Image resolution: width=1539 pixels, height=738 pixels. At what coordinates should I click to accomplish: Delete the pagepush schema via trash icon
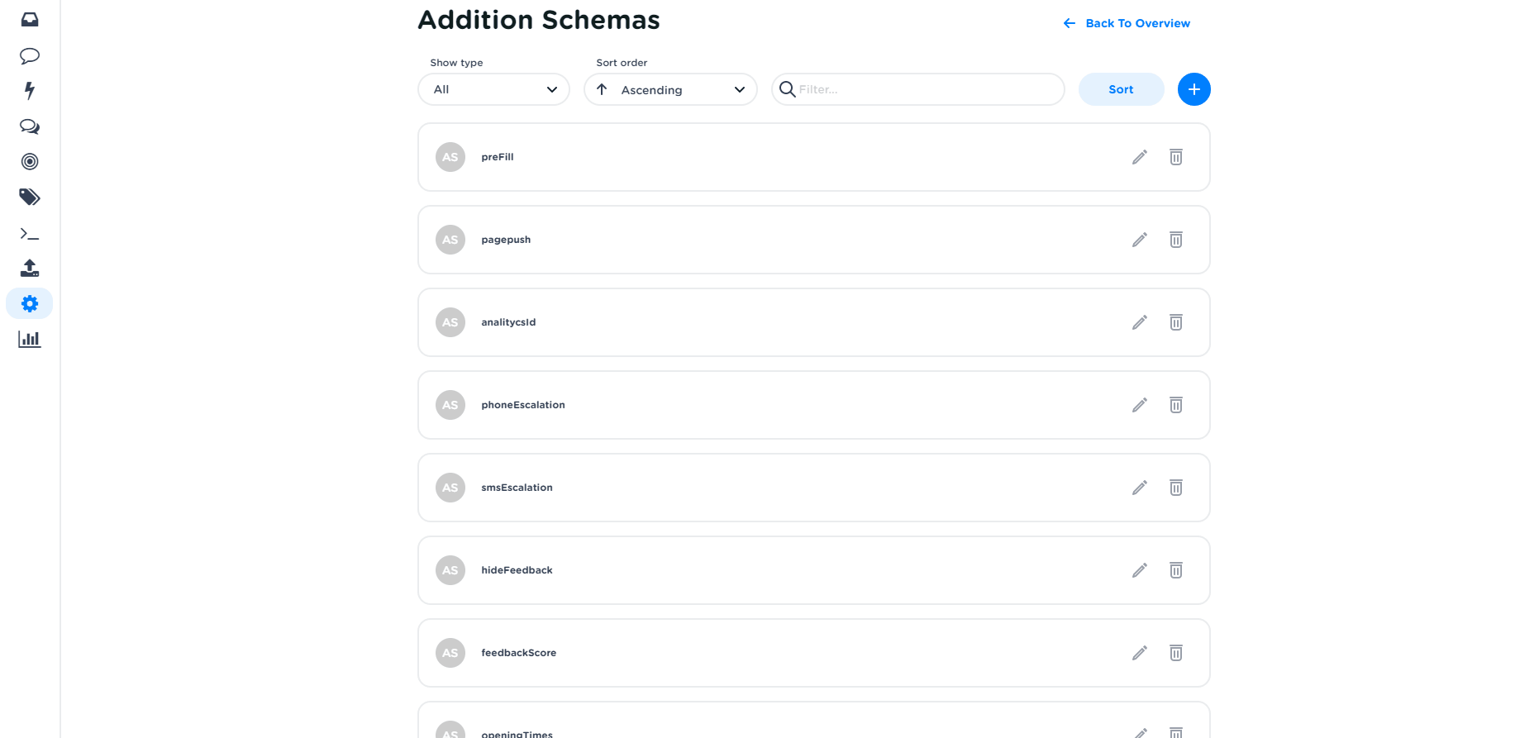pos(1175,239)
